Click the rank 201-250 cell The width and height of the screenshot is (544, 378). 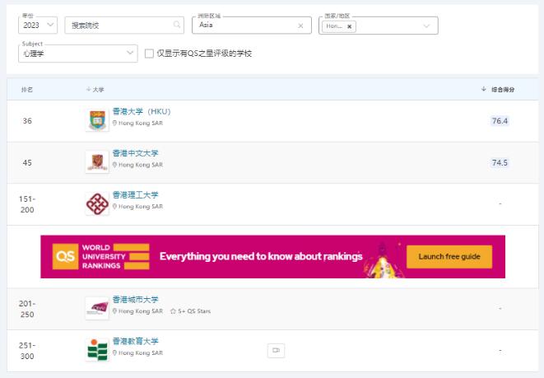(27, 309)
